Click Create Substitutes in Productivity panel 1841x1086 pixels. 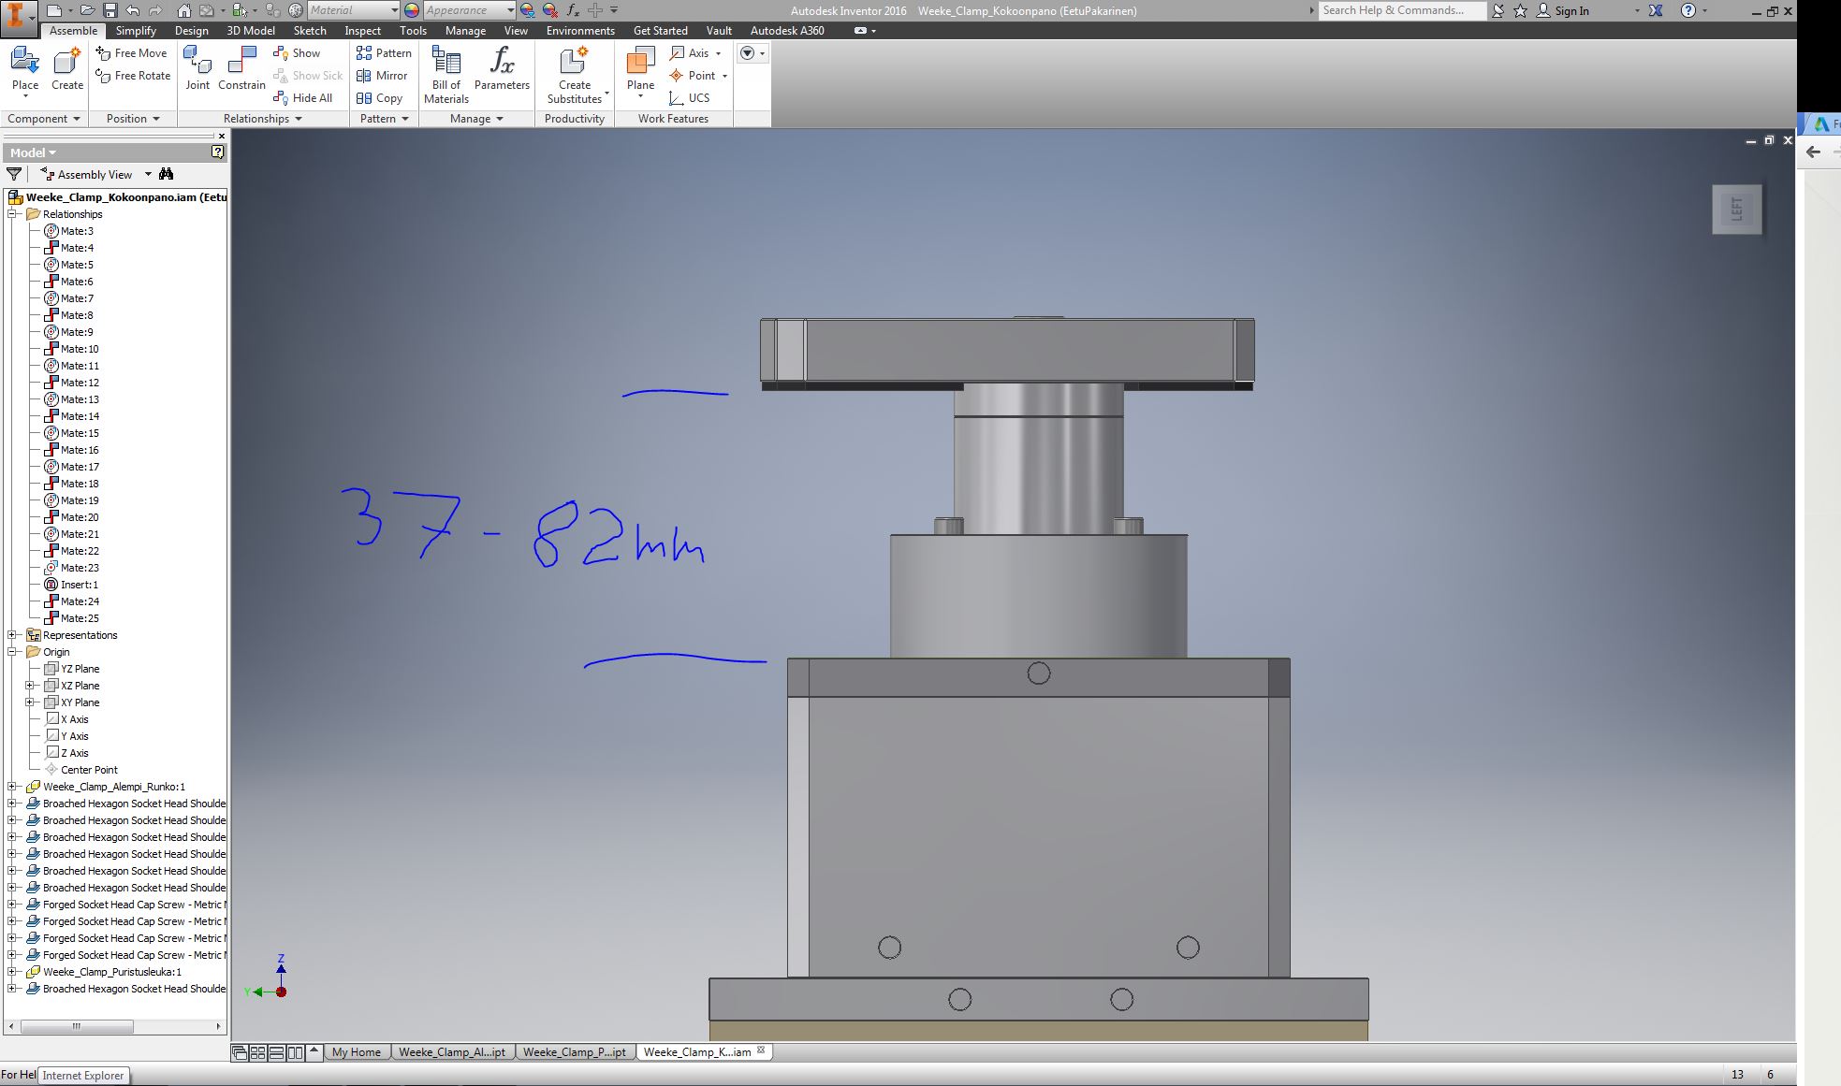(574, 73)
